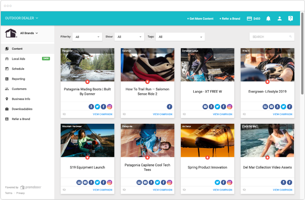Go to Content in sidebar
This screenshot has width=305, height=200.
(28, 49)
